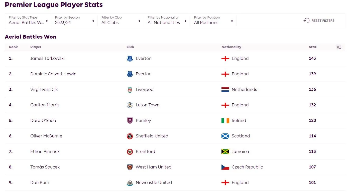
Task: Expand the Filter by Position dropdown
Action: click(x=213, y=21)
